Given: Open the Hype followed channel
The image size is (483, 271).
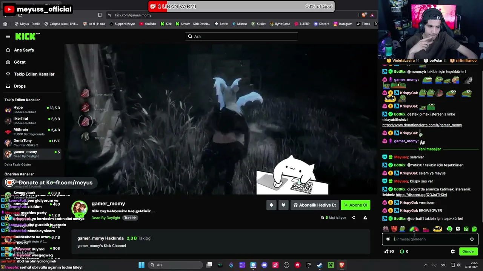Looking at the screenshot, I should click(32, 110).
